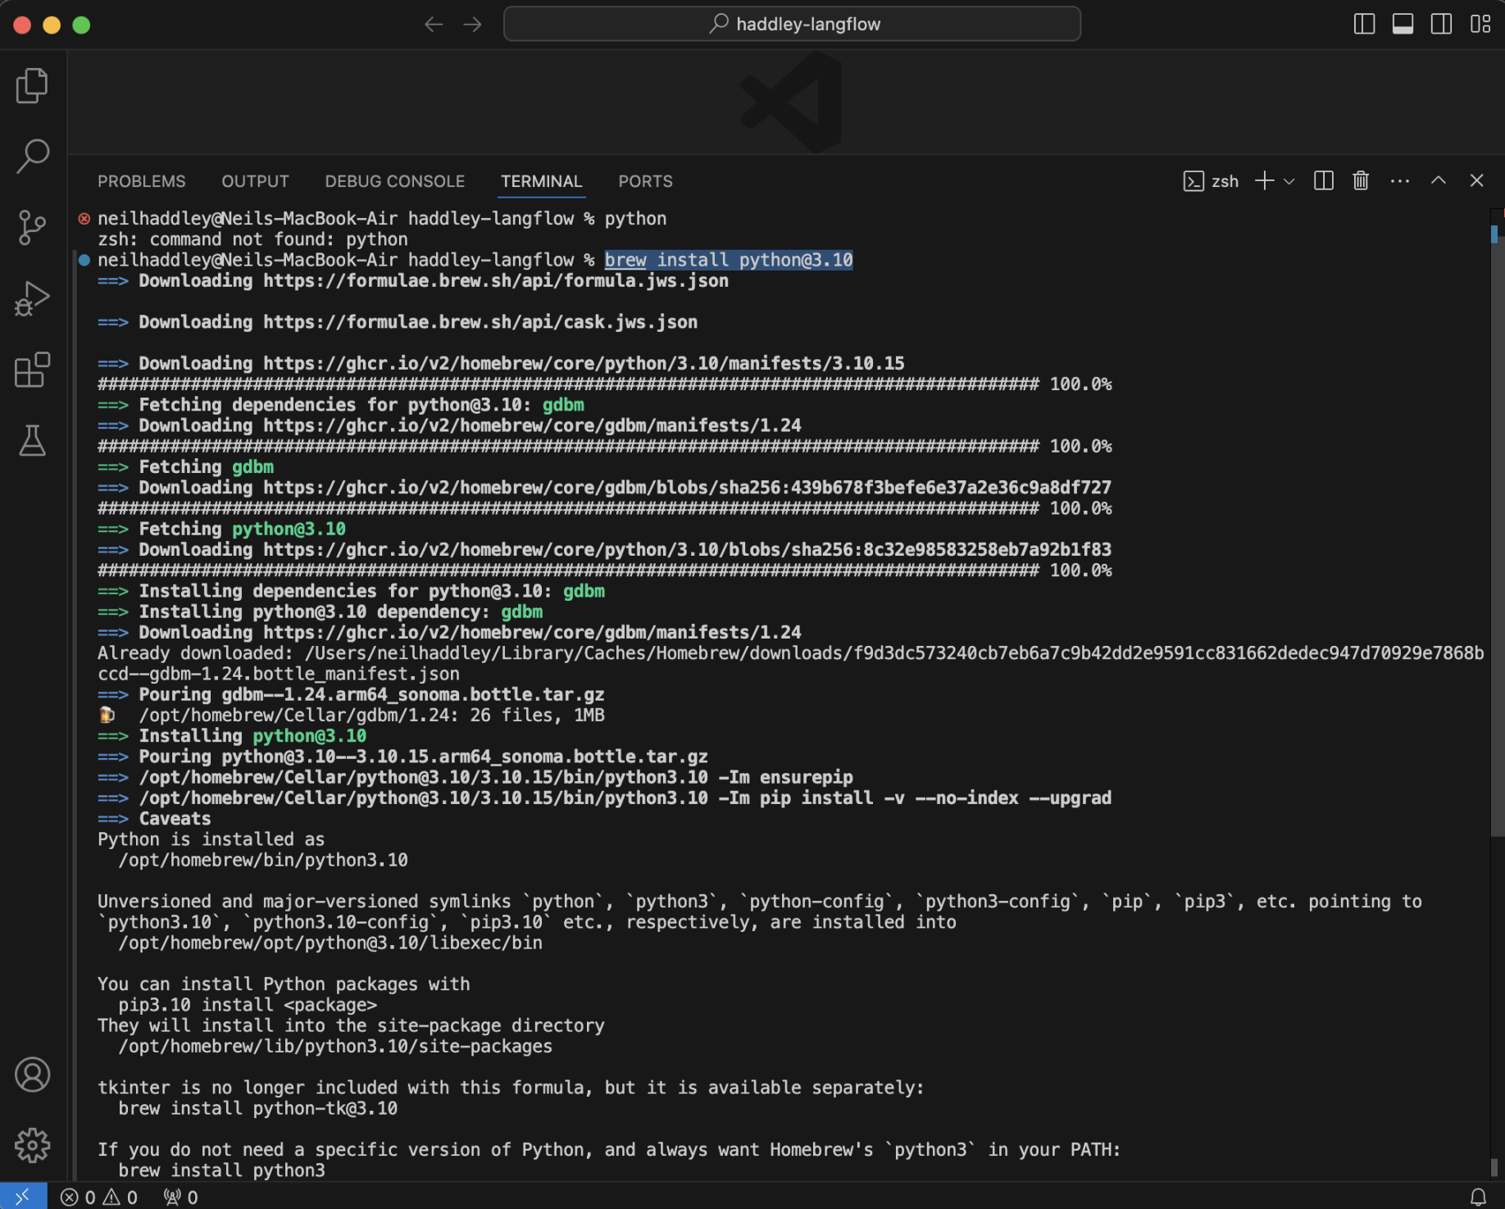
Task: Maximize panel size with chevron up
Action: point(1438,181)
